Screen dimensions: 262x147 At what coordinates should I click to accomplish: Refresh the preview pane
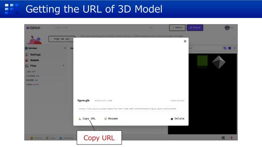[225, 48]
